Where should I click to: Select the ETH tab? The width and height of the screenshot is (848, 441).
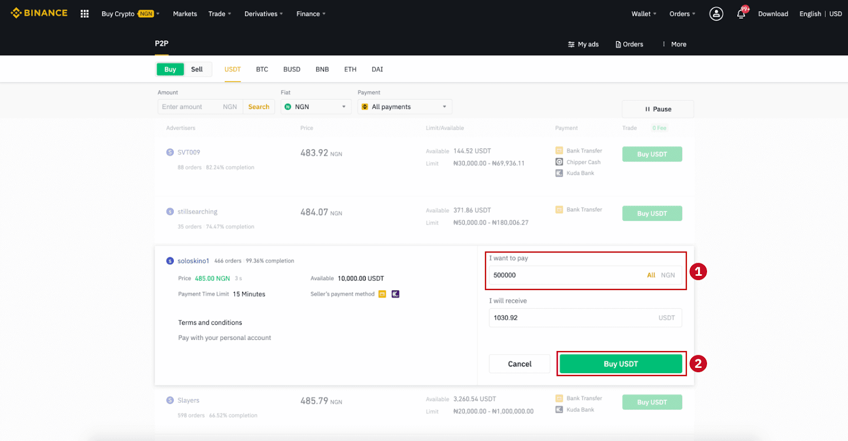click(350, 69)
